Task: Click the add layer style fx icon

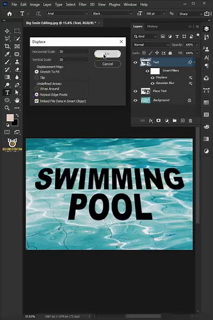Action: (150, 121)
